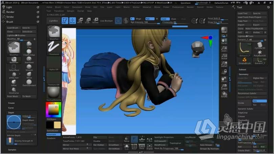274x154 pixels.
Task: Toggle L.Sym local symmetry
Action: point(150,139)
